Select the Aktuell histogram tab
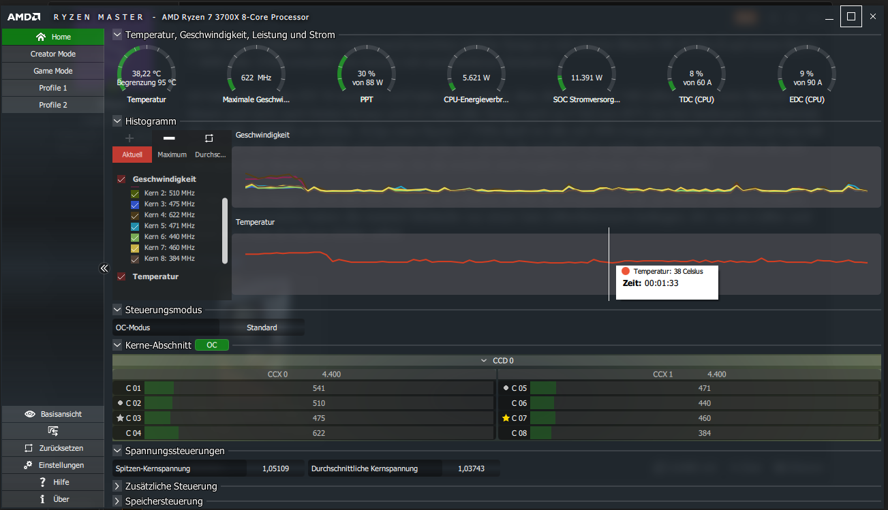The width and height of the screenshot is (888, 510). tap(132, 155)
